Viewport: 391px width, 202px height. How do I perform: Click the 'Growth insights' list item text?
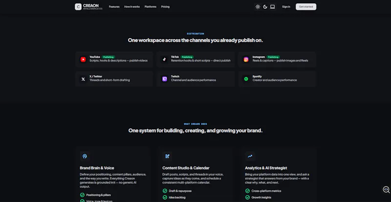point(261,198)
